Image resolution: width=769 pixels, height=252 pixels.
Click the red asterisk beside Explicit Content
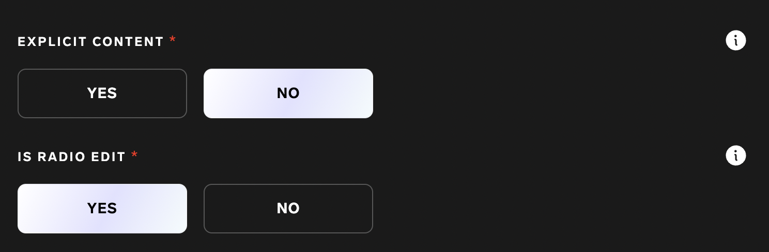coord(173,40)
